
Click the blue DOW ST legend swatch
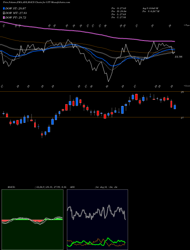[4, 8]
